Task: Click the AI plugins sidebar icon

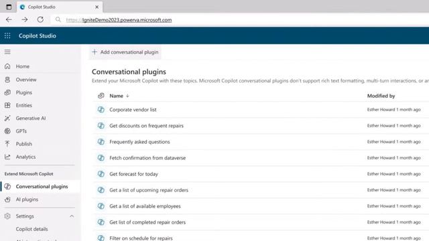Action: coord(7,199)
